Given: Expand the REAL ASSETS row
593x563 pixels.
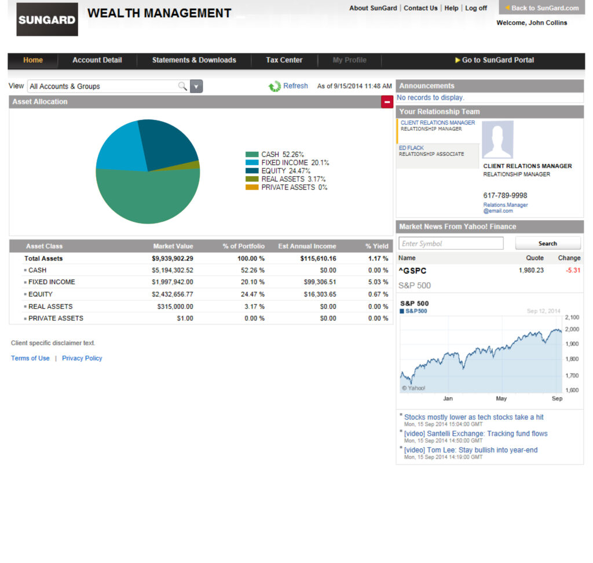Looking at the screenshot, I should [25, 306].
